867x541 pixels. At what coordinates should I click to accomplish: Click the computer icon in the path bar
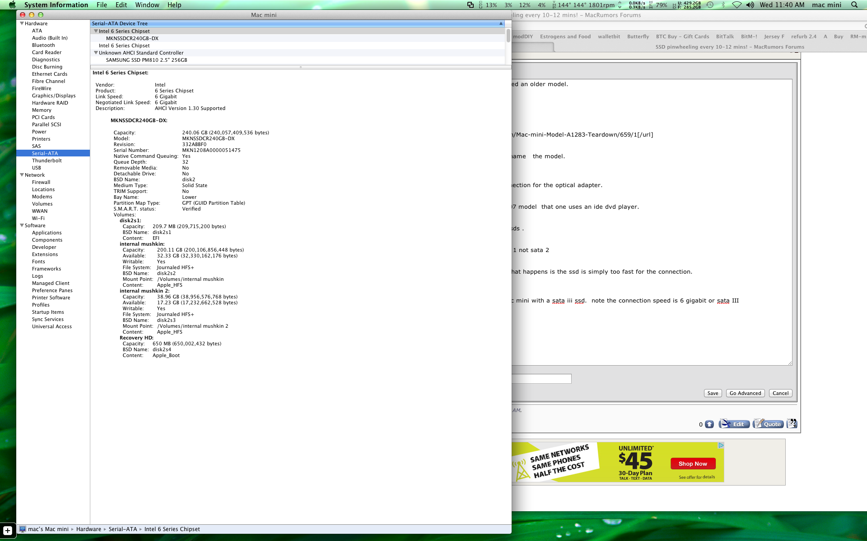point(23,529)
